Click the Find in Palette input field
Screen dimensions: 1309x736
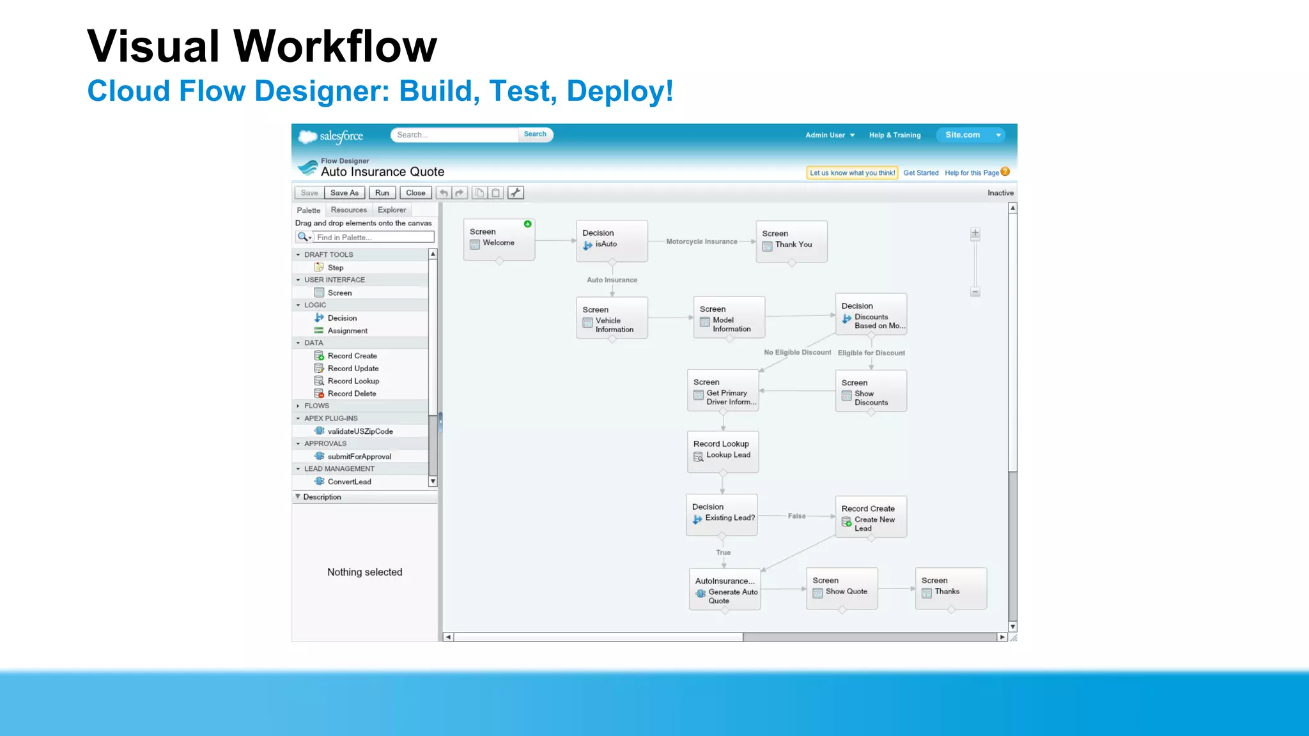[375, 237]
